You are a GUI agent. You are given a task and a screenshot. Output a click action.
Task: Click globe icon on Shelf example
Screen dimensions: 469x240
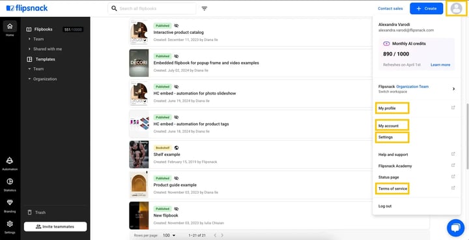click(x=177, y=147)
